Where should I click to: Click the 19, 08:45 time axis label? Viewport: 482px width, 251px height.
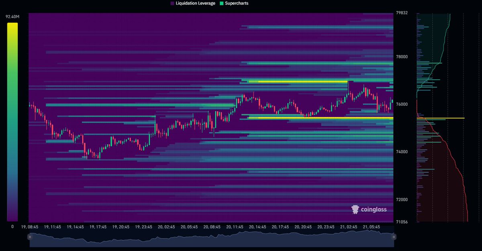coord(30,227)
